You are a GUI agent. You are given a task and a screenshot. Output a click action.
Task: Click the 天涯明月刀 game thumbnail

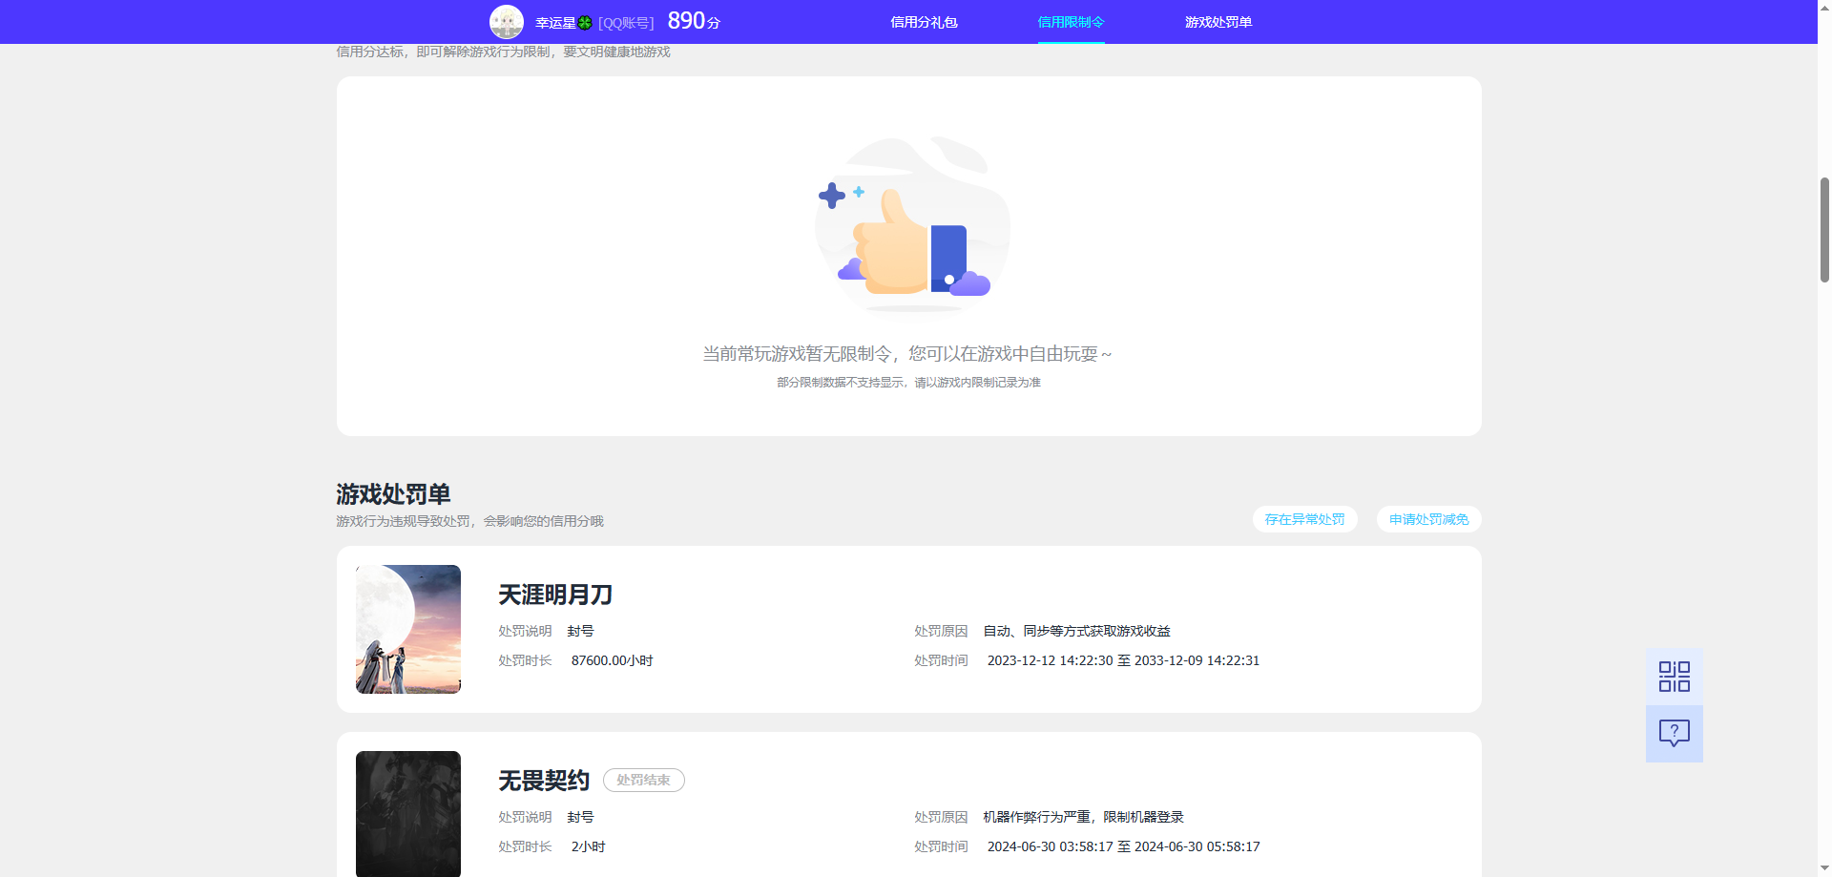(408, 629)
